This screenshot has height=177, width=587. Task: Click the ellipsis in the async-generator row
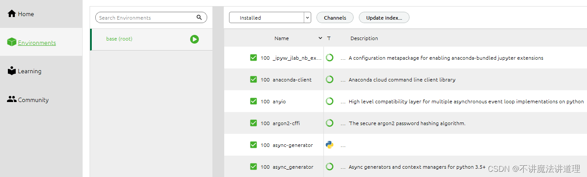[x=343, y=146]
